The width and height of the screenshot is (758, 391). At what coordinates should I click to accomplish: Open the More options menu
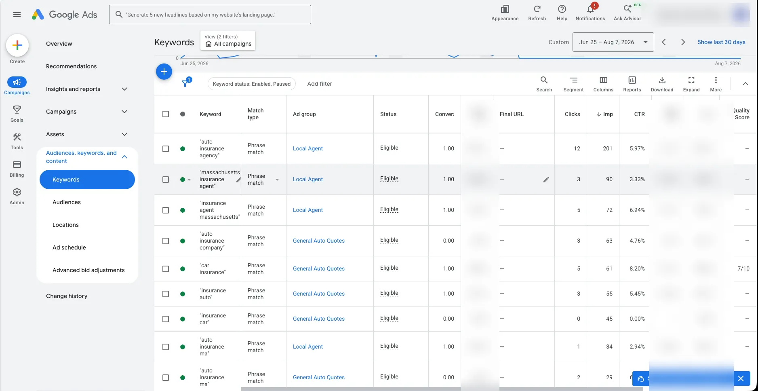tap(716, 84)
